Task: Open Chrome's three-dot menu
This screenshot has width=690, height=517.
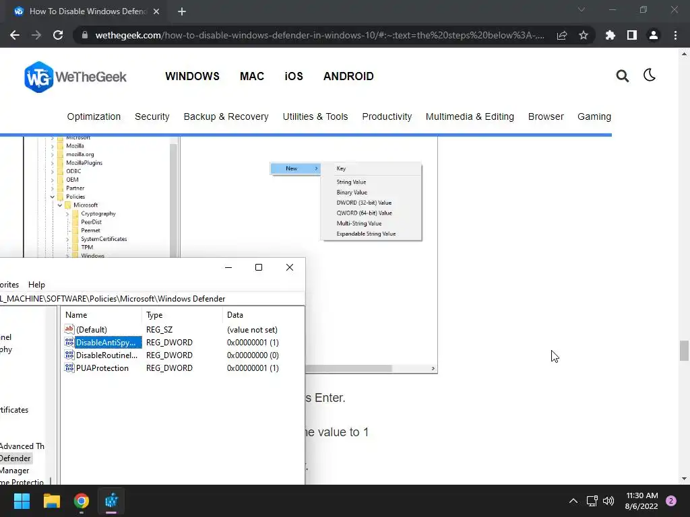Action: point(675,35)
